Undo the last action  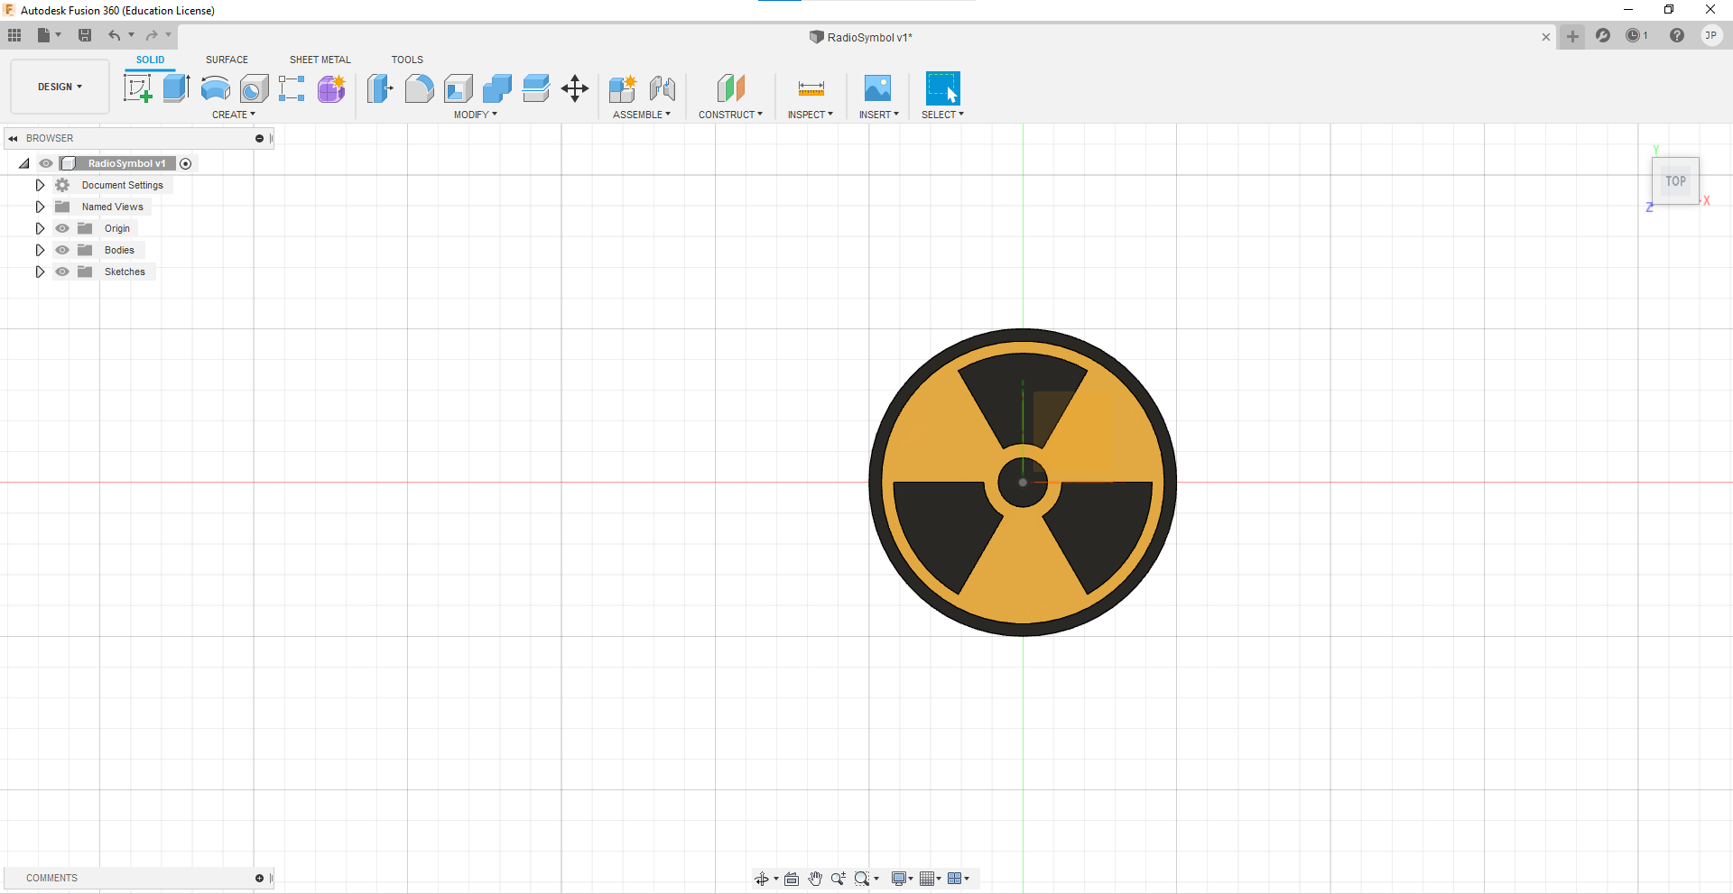[x=115, y=35]
